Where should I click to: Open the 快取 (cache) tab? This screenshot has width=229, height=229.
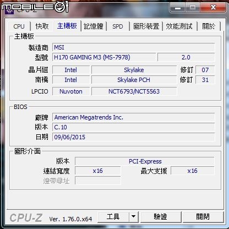(x=42, y=26)
